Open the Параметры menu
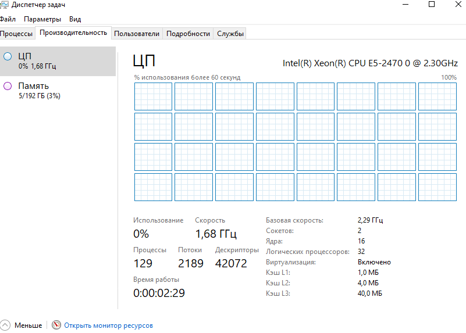The image size is (466, 333). [42, 19]
